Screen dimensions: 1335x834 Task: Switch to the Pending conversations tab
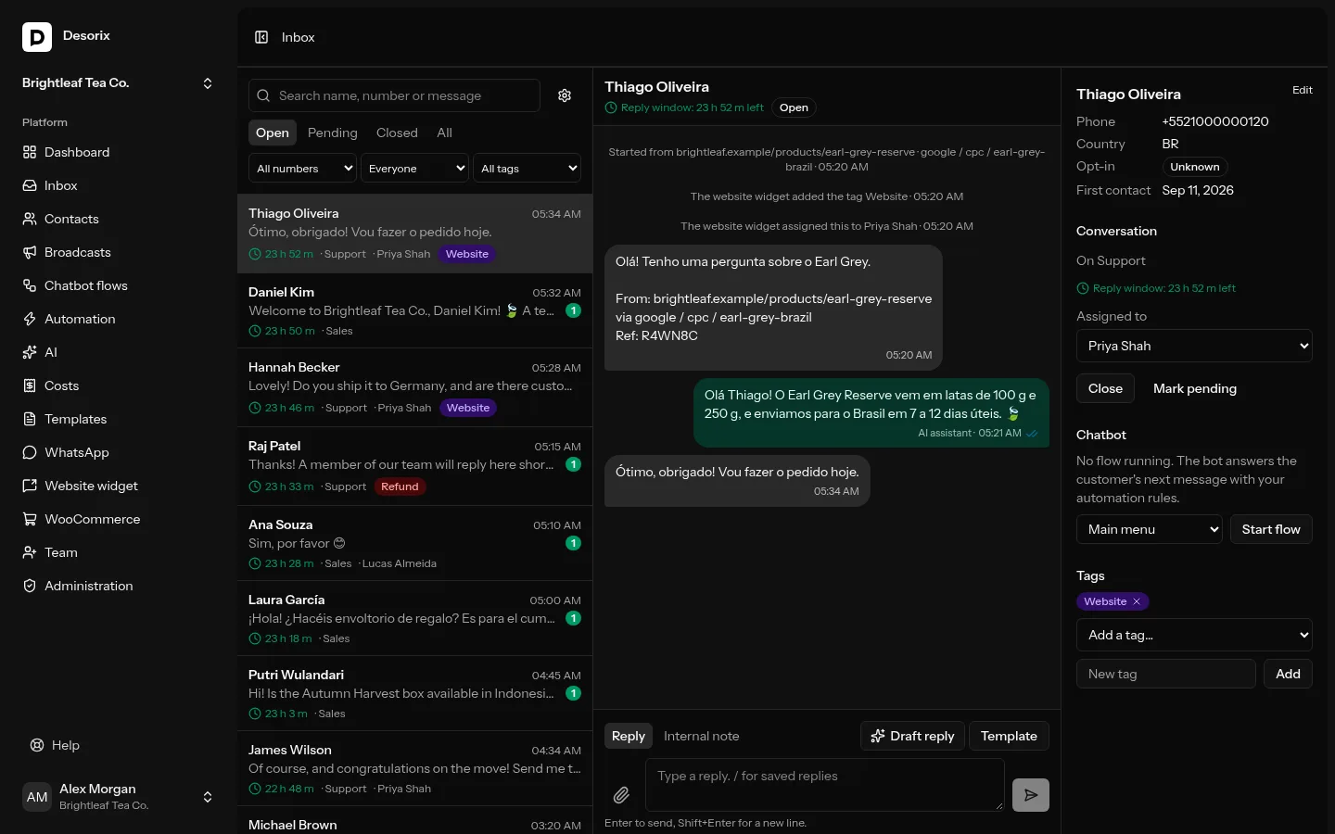332,133
